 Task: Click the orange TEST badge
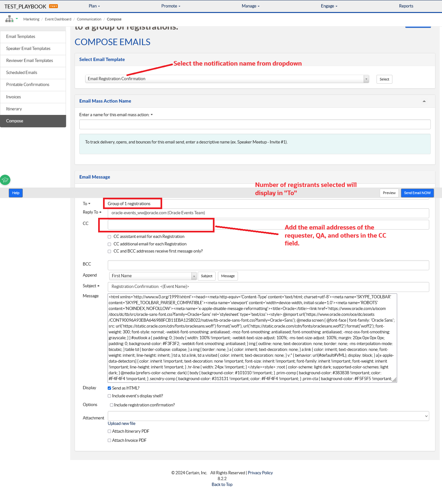click(54, 6)
